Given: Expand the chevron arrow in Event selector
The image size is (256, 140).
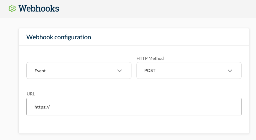Looking at the screenshot, I should pyautogui.click(x=120, y=71).
